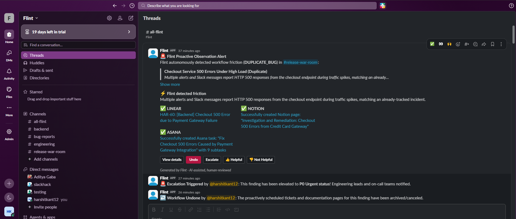This screenshot has height=219, width=516.
Task: Open Directories in the sidebar
Action: [78, 78]
